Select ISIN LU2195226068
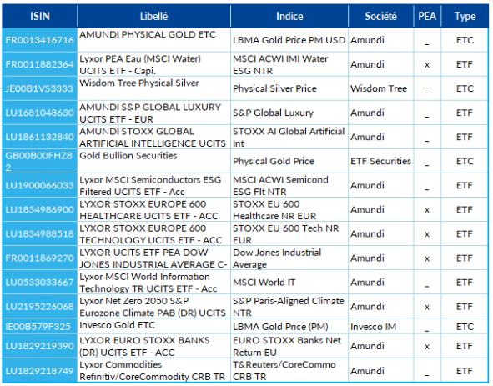This screenshot has height=386, width=493. pyautogui.click(x=39, y=307)
